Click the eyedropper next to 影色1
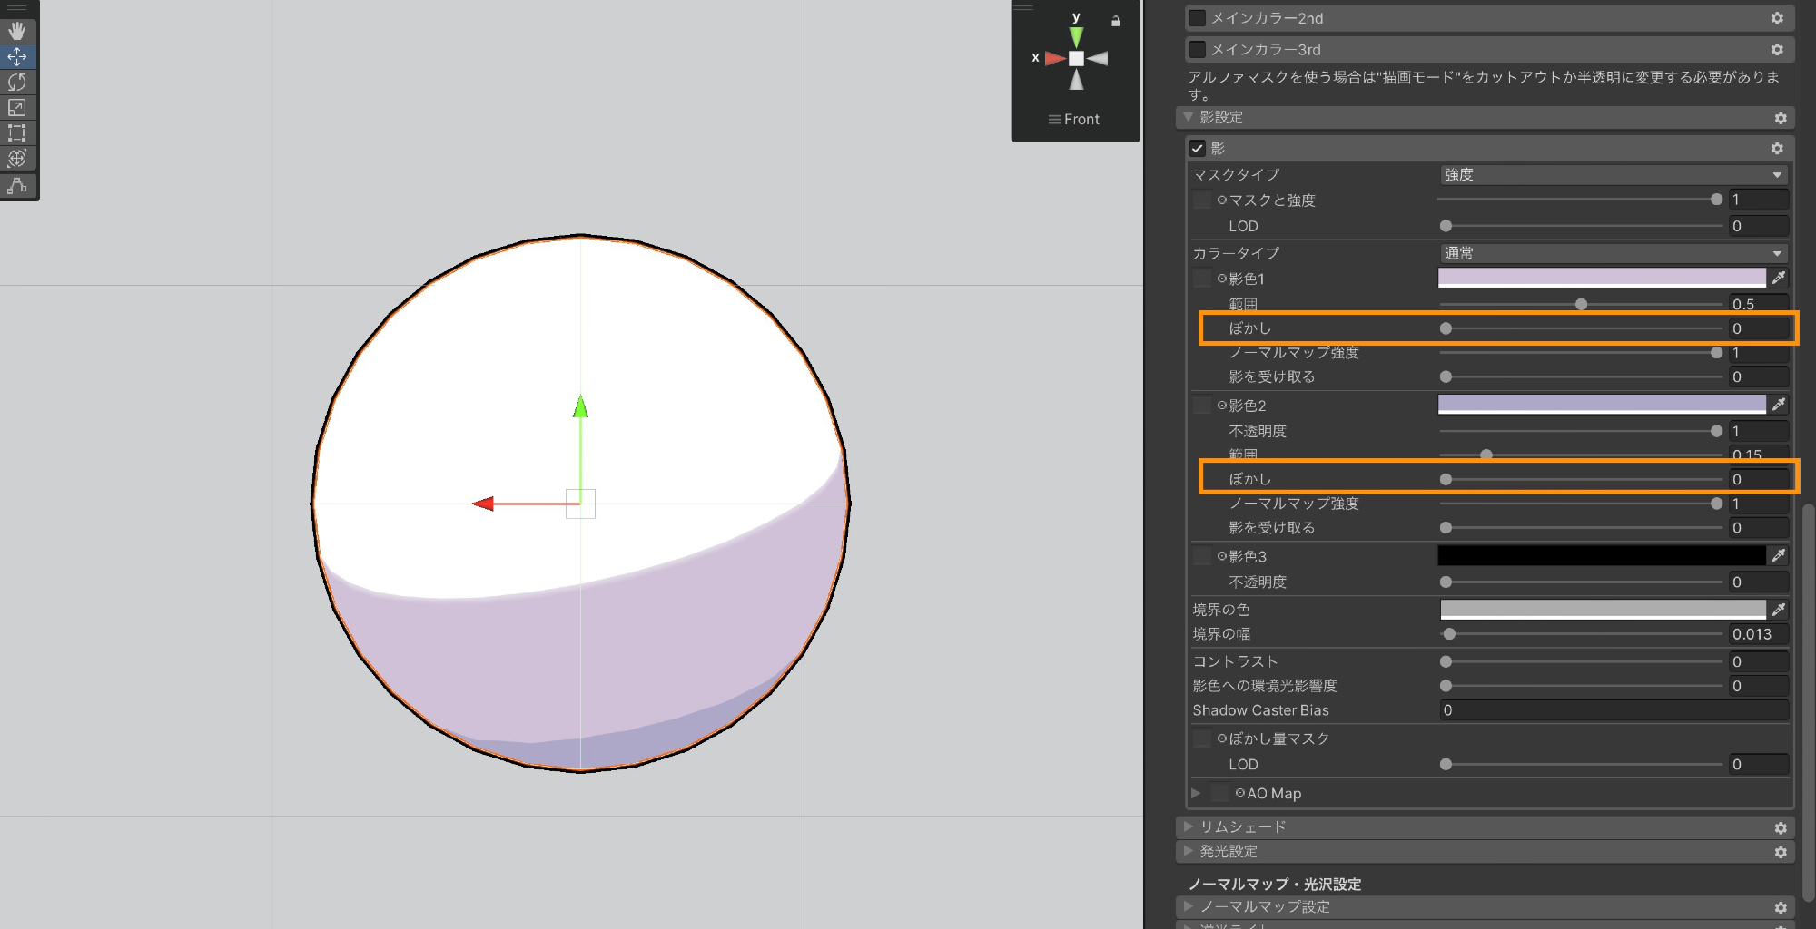The image size is (1816, 929). [1779, 278]
